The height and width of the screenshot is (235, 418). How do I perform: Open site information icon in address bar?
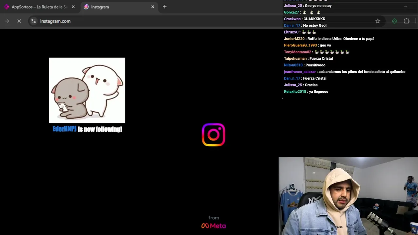point(33,21)
